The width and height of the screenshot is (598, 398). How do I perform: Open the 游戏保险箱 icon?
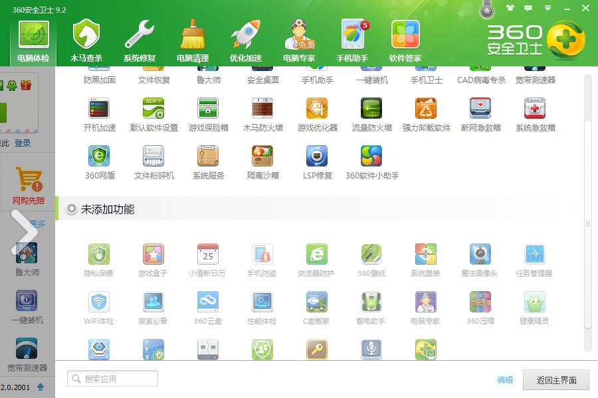(x=208, y=115)
